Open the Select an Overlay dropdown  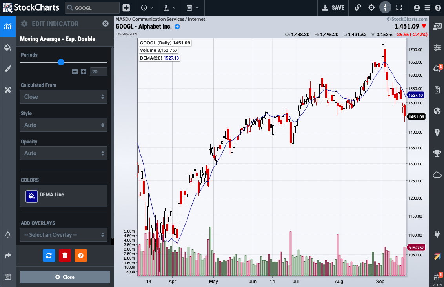(64, 235)
